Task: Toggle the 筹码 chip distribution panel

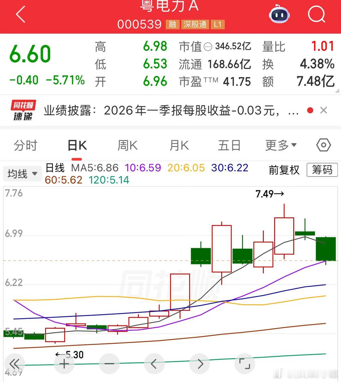Action: coord(322,170)
